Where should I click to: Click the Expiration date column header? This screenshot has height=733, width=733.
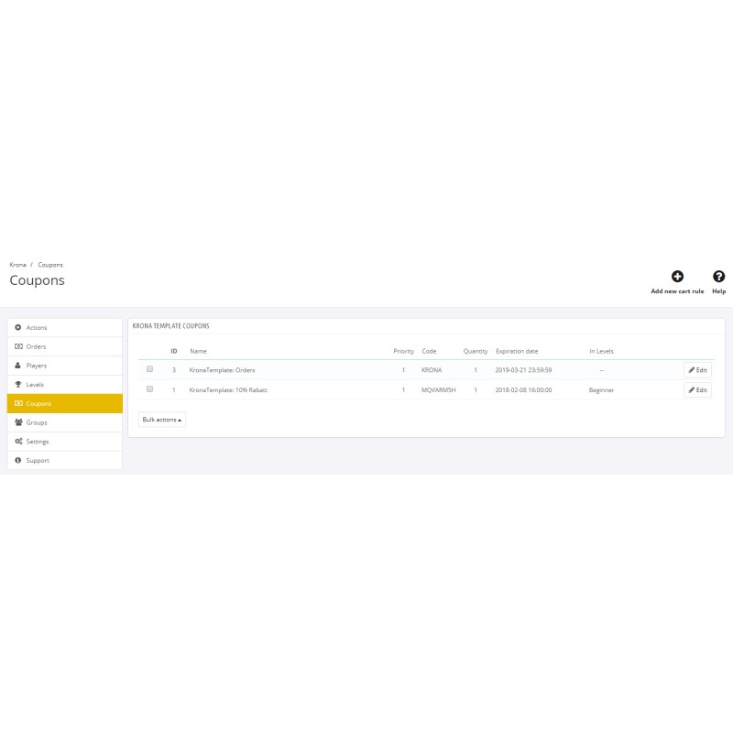coord(517,351)
